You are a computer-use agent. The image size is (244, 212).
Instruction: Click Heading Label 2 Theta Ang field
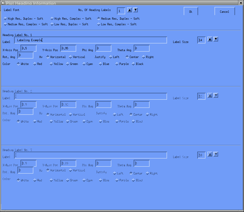pyautogui.click(x=142, y=105)
